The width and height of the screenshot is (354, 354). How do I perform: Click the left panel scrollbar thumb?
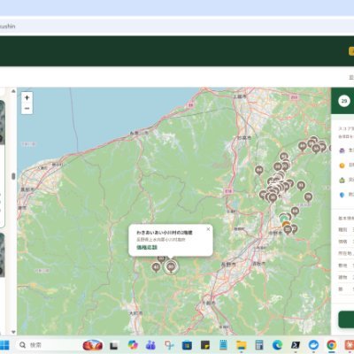tap(13, 176)
